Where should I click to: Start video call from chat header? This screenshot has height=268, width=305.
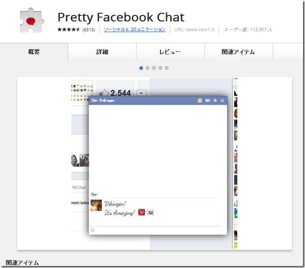[x=207, y=101]
